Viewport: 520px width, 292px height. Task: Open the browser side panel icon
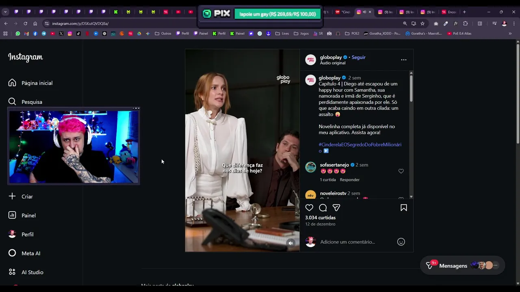[480, 24]
